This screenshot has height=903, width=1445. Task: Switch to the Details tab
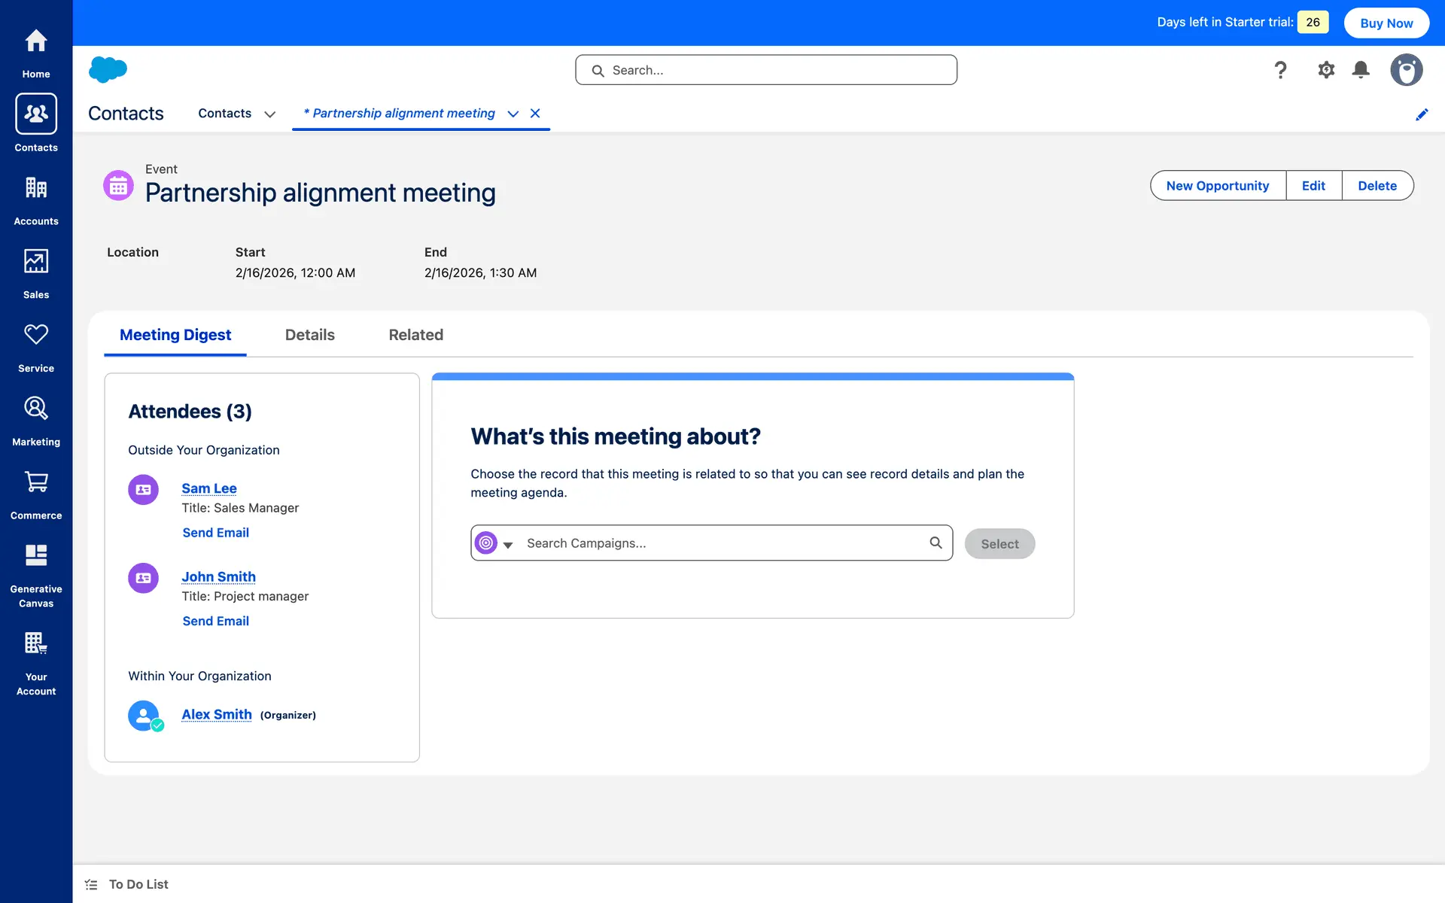309,335
